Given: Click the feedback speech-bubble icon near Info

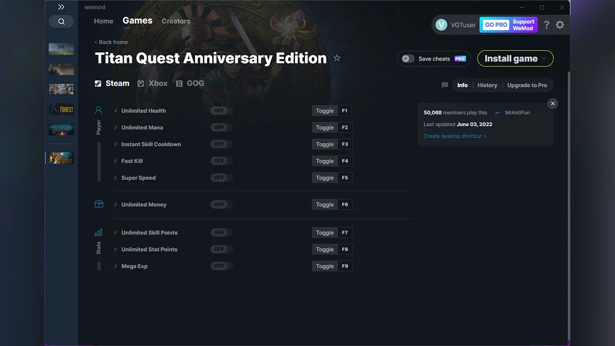Looking at the screenshot, I should (x=444, y=85).
